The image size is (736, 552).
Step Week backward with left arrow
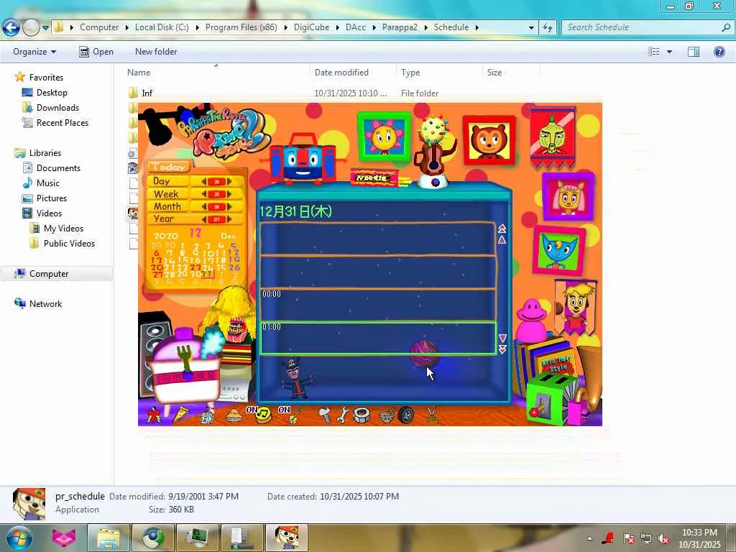[x=204, y=194]
